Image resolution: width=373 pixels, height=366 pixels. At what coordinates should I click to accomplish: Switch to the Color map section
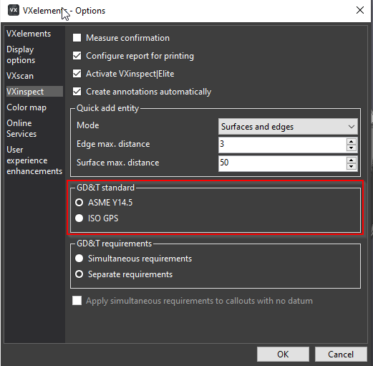pyautogui.click(x=26, y=107)
